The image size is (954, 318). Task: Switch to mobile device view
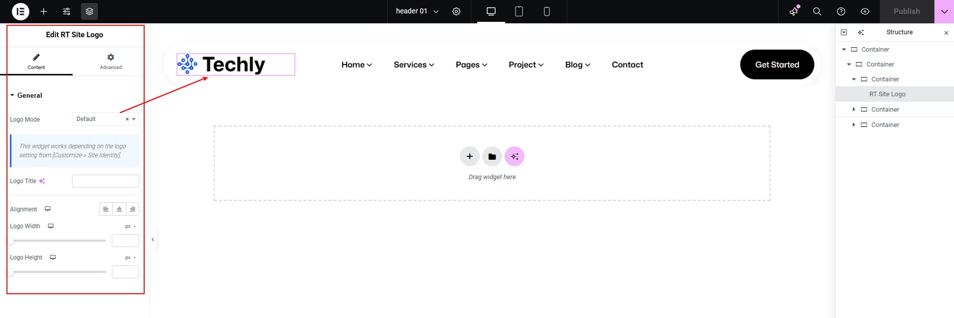coord(547,11)
